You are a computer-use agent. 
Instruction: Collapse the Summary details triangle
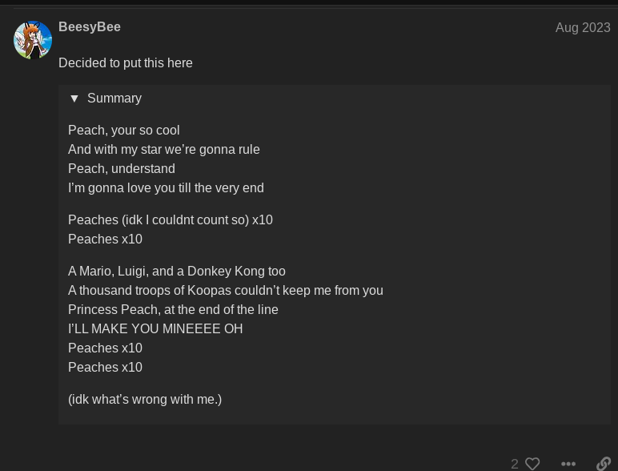(74, 99)
